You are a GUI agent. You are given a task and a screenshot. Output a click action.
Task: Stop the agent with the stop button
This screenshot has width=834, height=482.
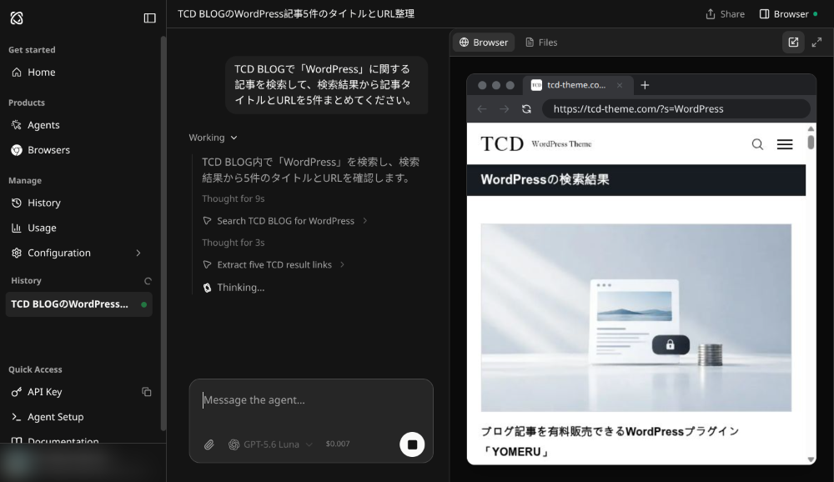[x=412, y=444]
